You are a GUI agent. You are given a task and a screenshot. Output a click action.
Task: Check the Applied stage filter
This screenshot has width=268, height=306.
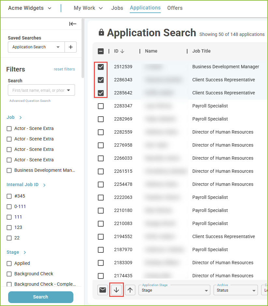[x=9, y=264]
